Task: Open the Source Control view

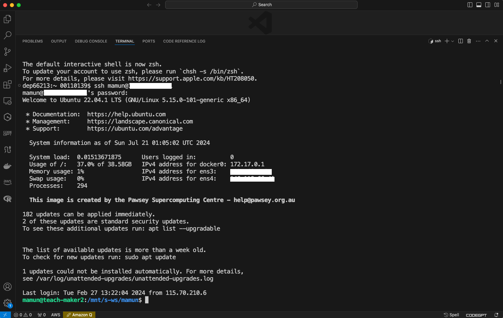Action: pyautogui.click(x=7, y=52)
